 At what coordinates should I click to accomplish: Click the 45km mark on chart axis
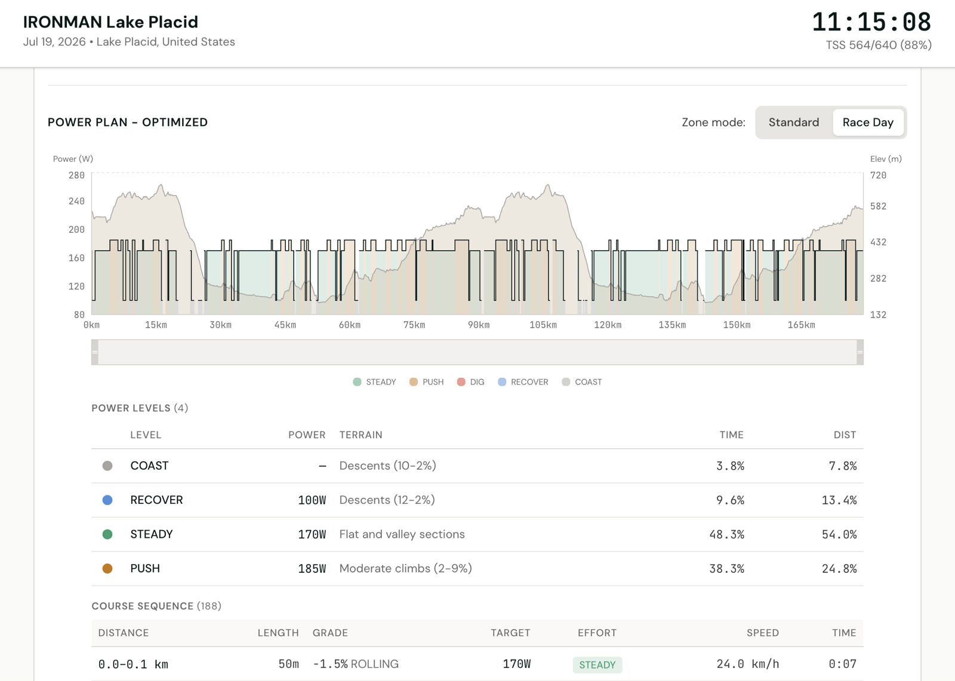tap(285, 325)
